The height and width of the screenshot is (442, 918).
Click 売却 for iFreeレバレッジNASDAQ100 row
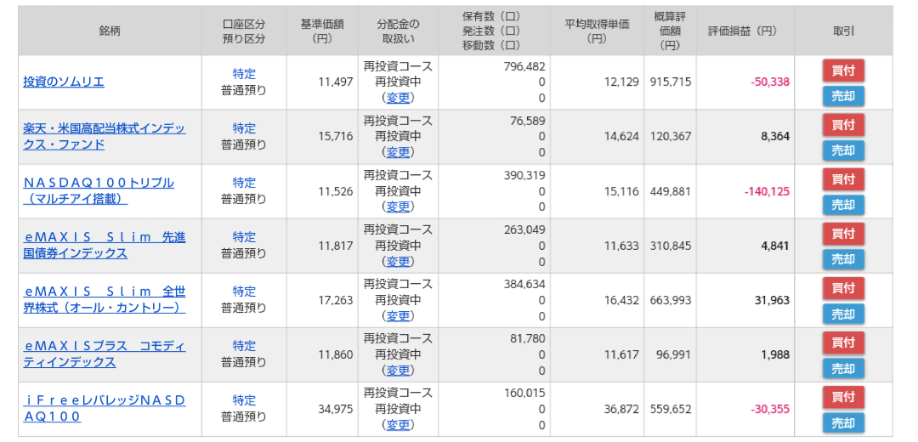(843, 423)
